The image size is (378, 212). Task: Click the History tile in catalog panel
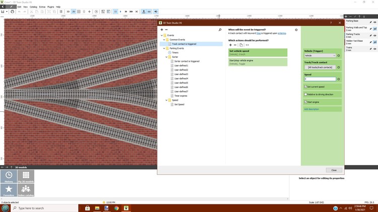pyautogui.click(x=9, y=177)
